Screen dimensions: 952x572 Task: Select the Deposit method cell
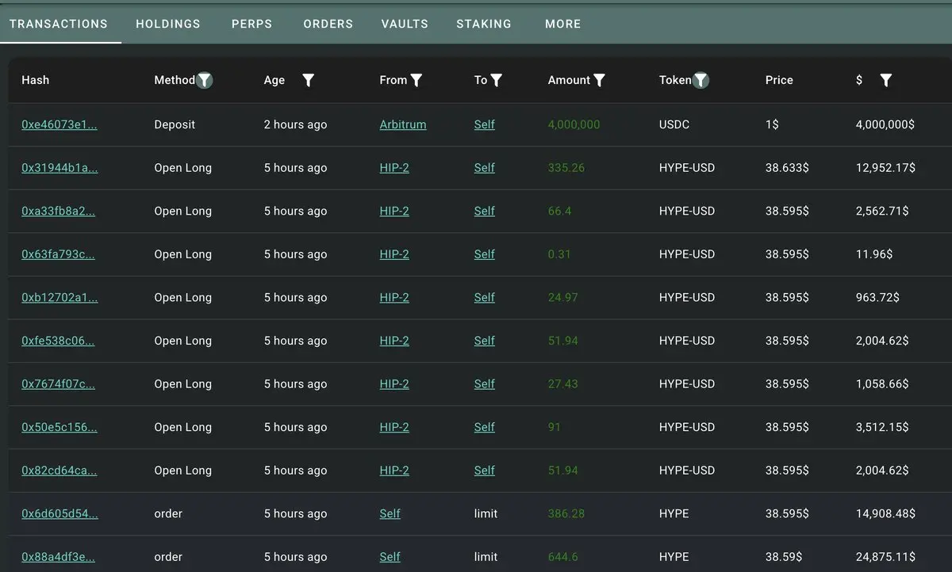(175, 124)
